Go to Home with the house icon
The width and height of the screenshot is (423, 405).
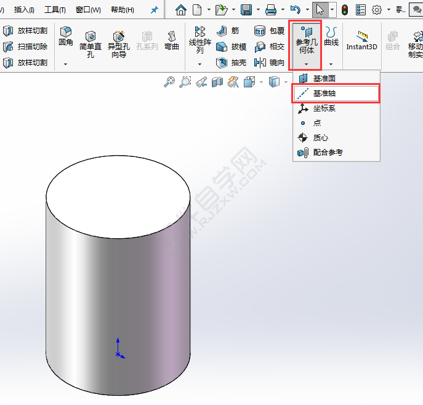point(181,10)
